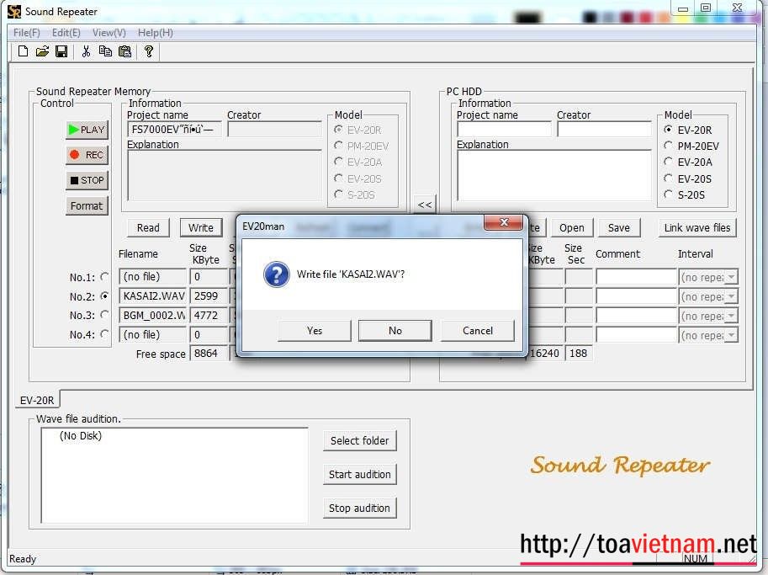This screenshot has height=575, width=768.
Task: Cut with the scissors toolbar icon
Action: coord(86,51)
